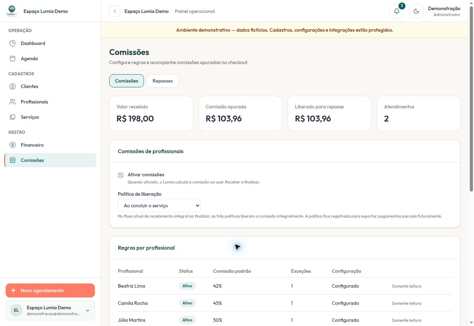The width and height of the screenshot is (474, 326).
Task: Click the Ativo badge for Beatriz Lima
Action: click(187, 286)
